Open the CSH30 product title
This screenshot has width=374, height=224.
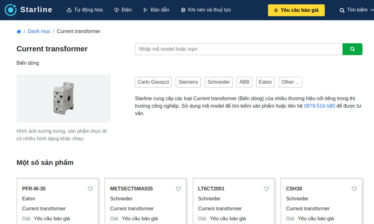click(294, 189)
